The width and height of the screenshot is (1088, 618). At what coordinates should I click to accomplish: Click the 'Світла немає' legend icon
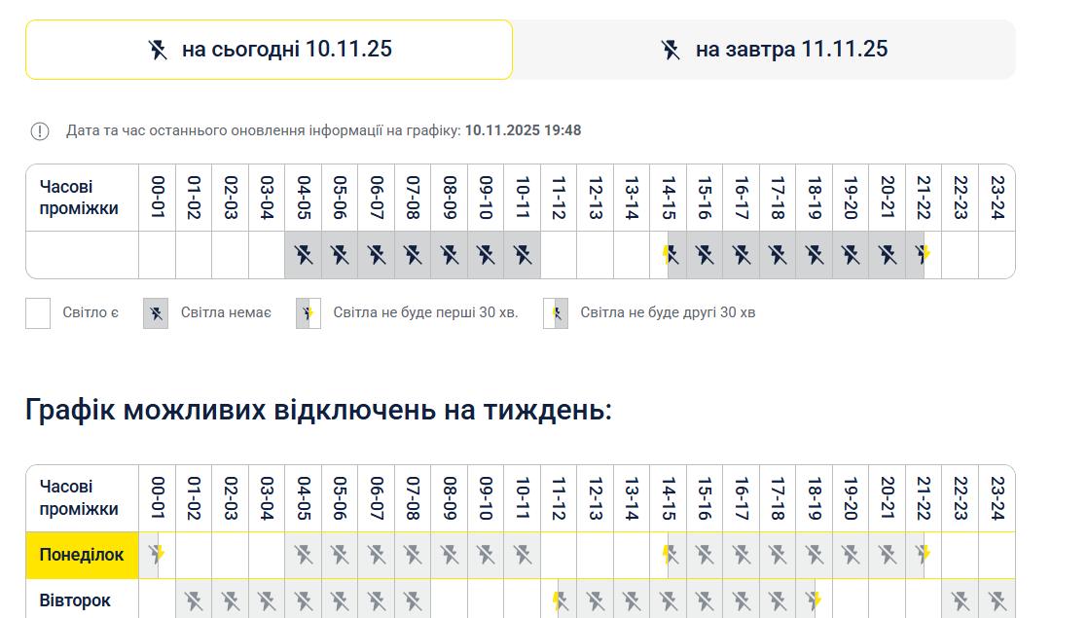156,313
